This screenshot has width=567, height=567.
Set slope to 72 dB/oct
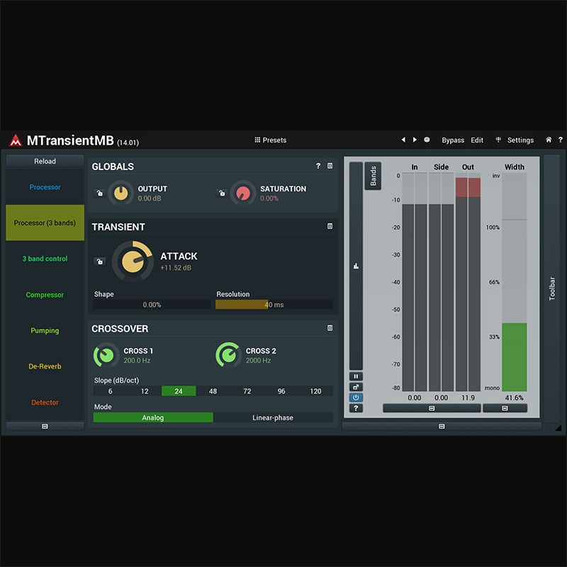247,391
